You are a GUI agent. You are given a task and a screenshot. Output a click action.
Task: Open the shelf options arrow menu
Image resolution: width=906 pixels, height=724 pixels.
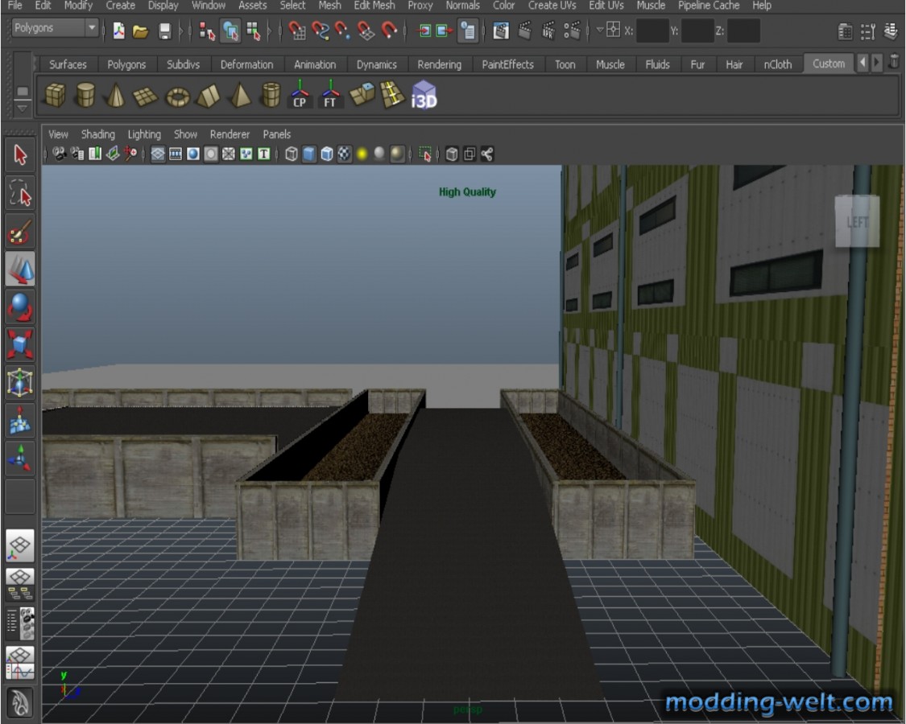[x=22, y=108]
